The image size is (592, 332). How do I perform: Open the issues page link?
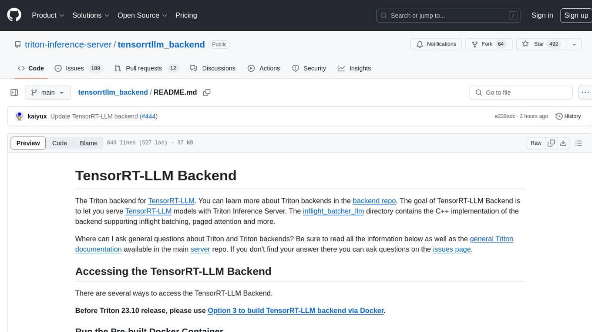(452, 249)
